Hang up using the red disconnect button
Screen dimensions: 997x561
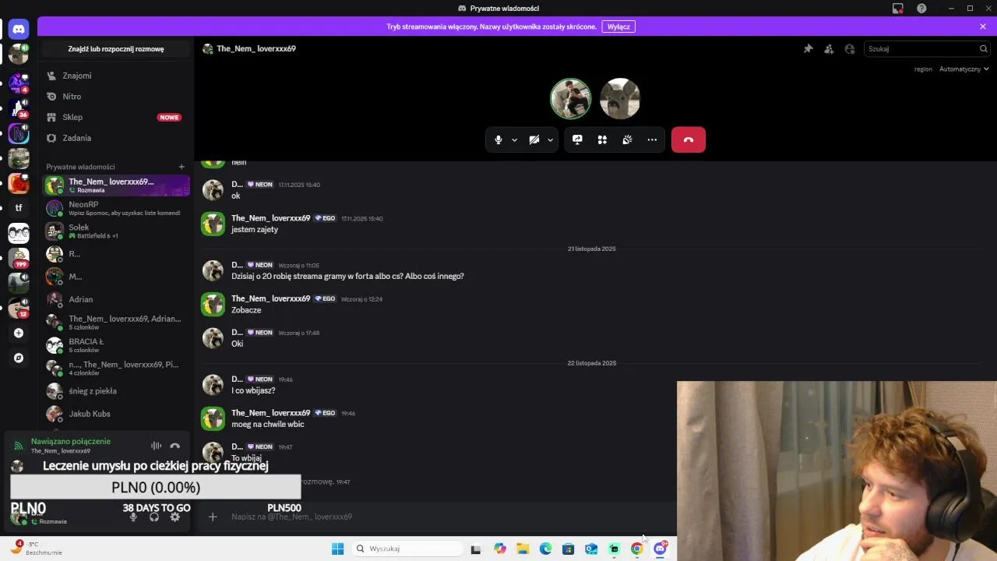click(689, 139)
